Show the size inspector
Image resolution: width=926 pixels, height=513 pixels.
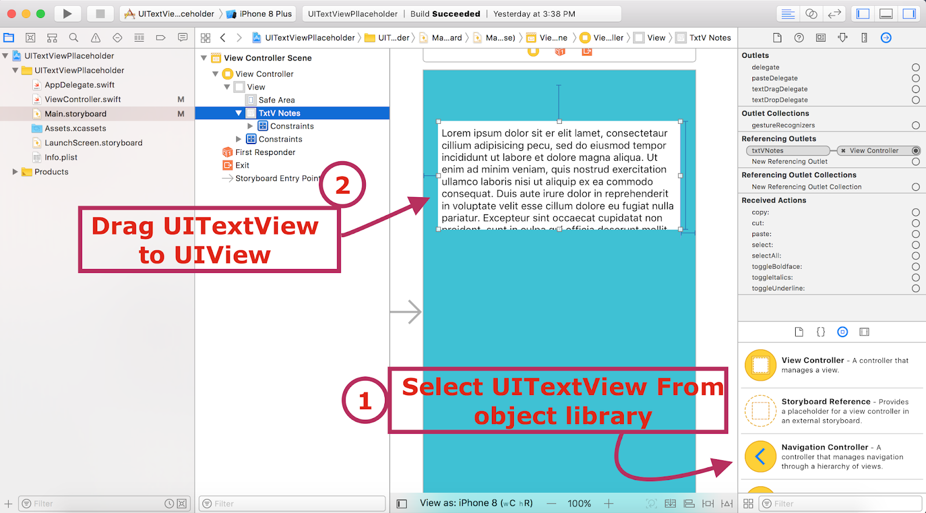[864, 38]
